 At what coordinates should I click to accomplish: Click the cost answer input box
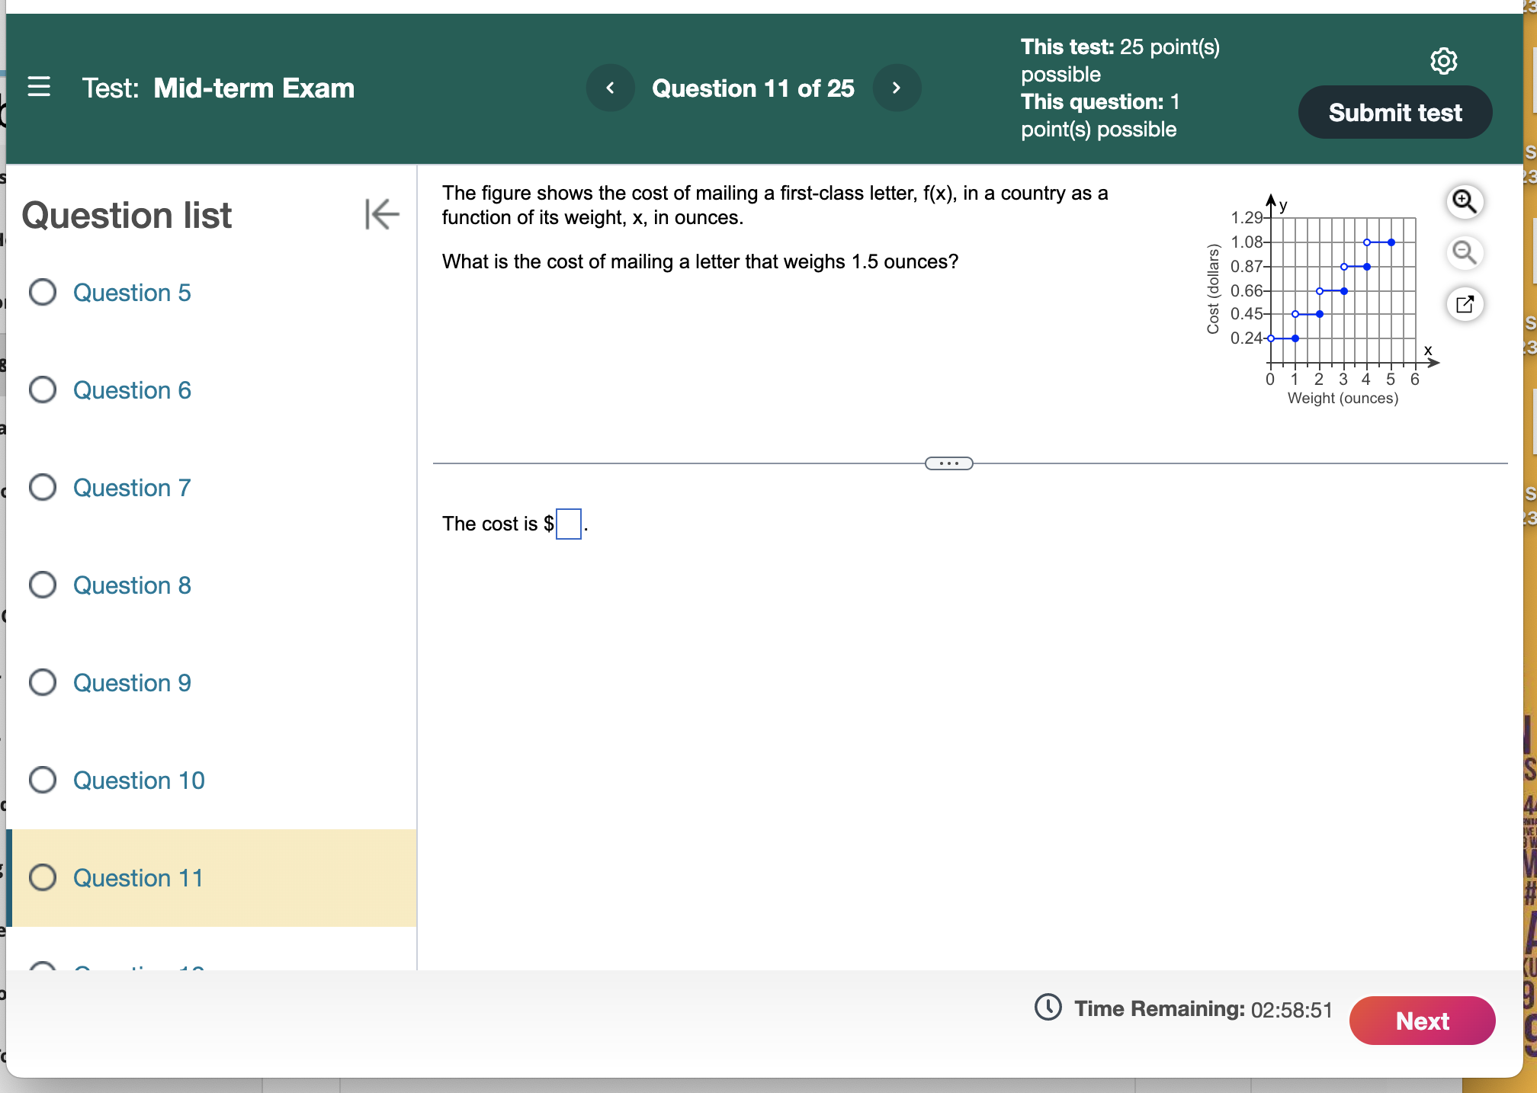pos(569,524)
